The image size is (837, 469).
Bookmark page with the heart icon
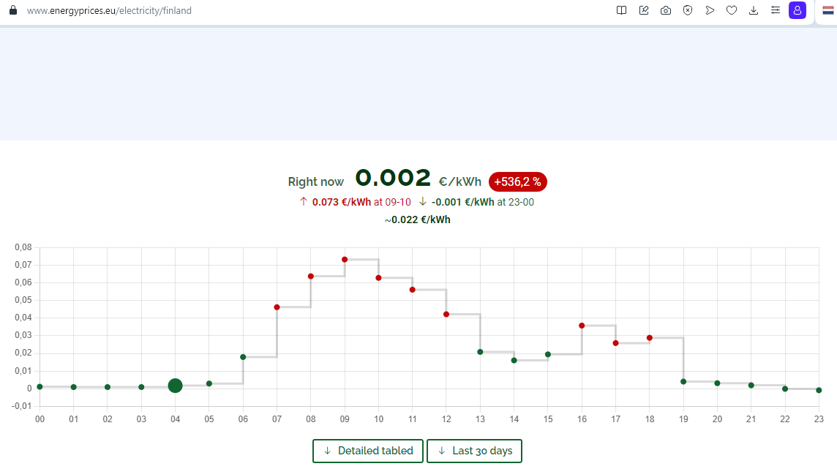[x=732, y=10]
